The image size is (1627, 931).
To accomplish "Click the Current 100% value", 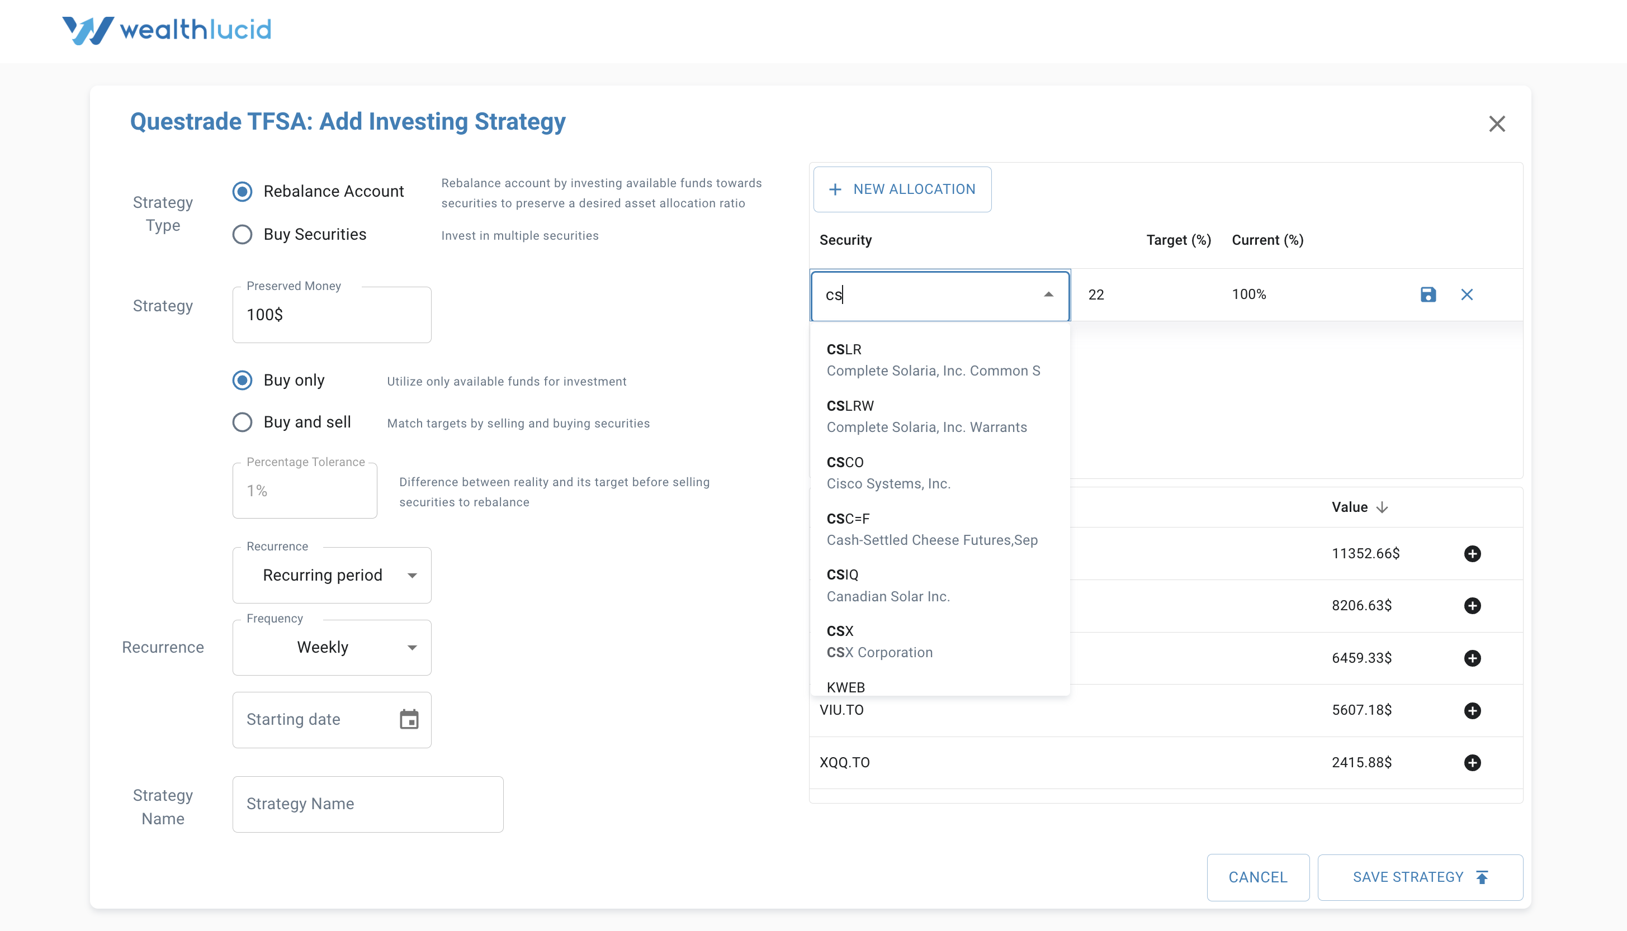I will [1248, 294].
